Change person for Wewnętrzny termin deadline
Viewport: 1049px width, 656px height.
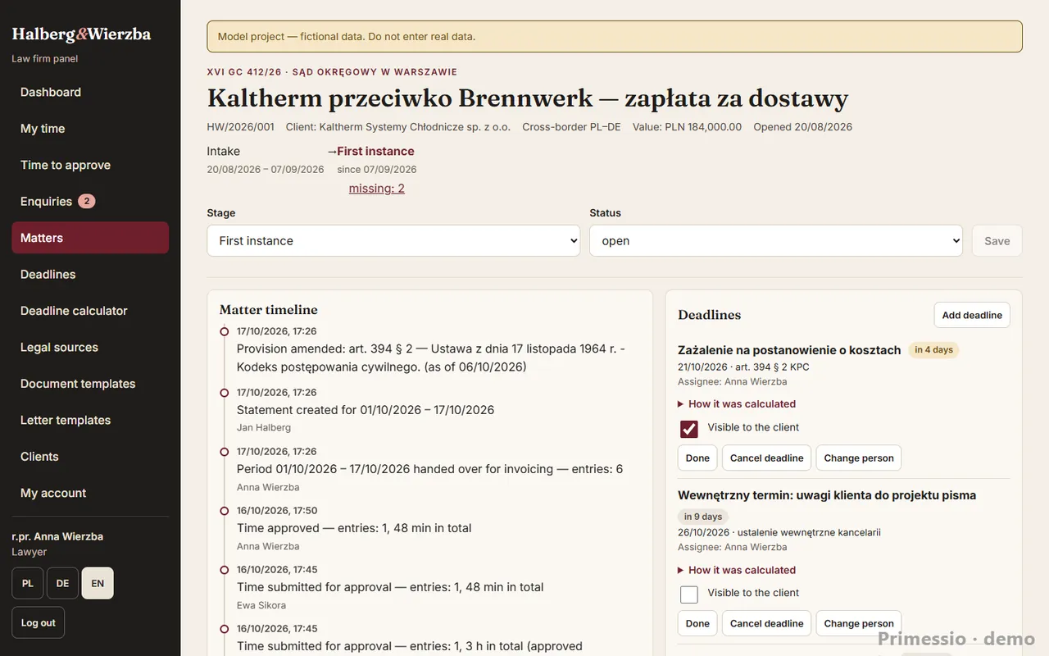[x=859, y=623]
